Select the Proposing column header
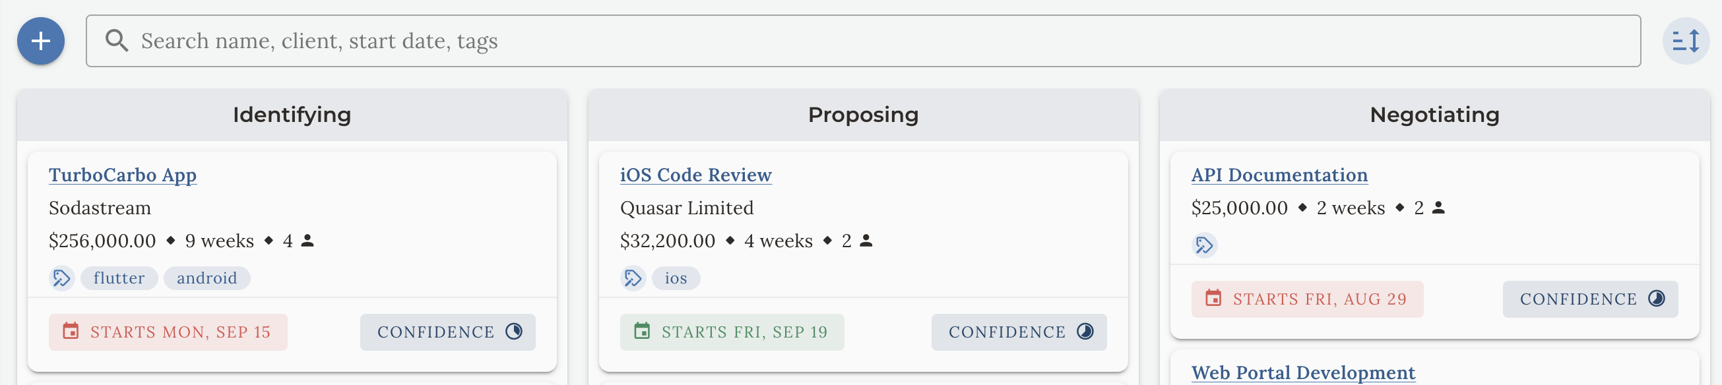 pyautogui.click(x=863, y=115)
